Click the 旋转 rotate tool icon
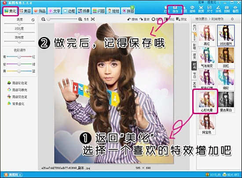 (192, 9)
